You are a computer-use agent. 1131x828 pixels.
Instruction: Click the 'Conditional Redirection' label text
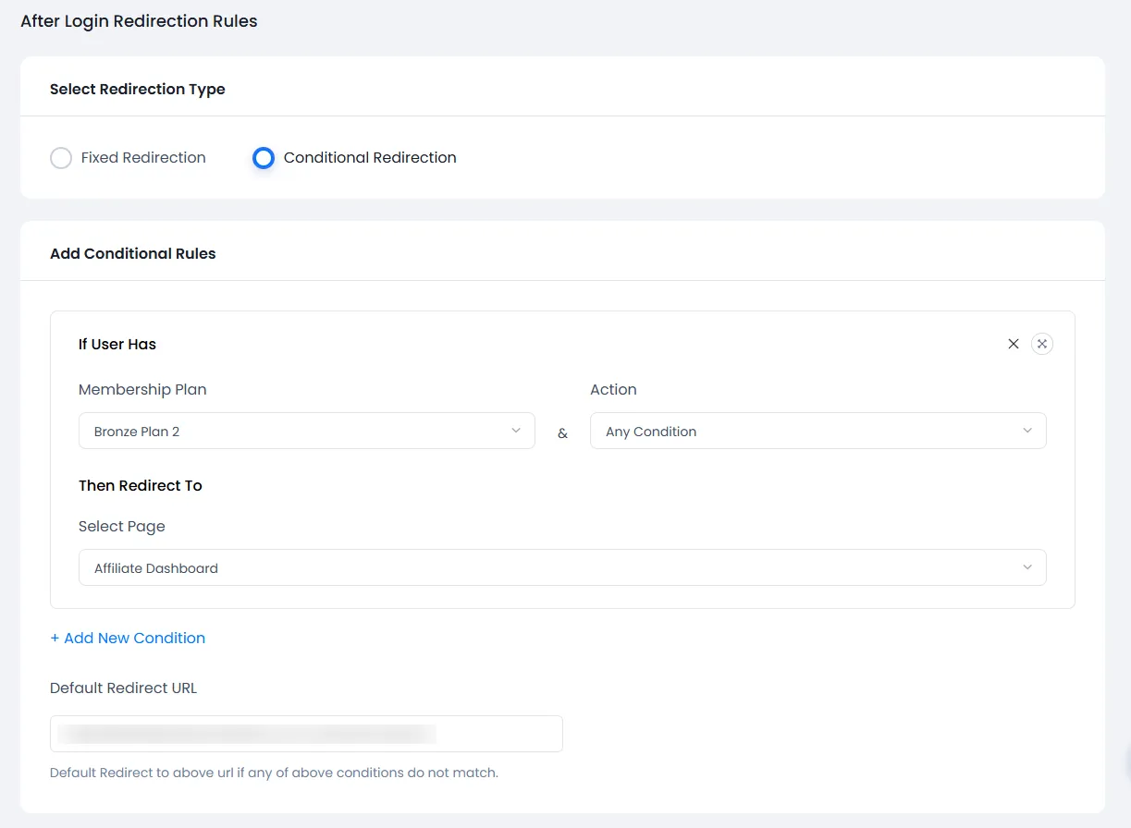pyautogui.click(x=370, y=158)
